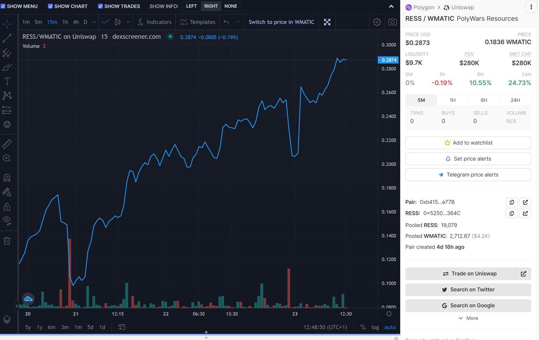Open the indicator Templates menu
Screen dimensions: 539x340
click(198, 22)
